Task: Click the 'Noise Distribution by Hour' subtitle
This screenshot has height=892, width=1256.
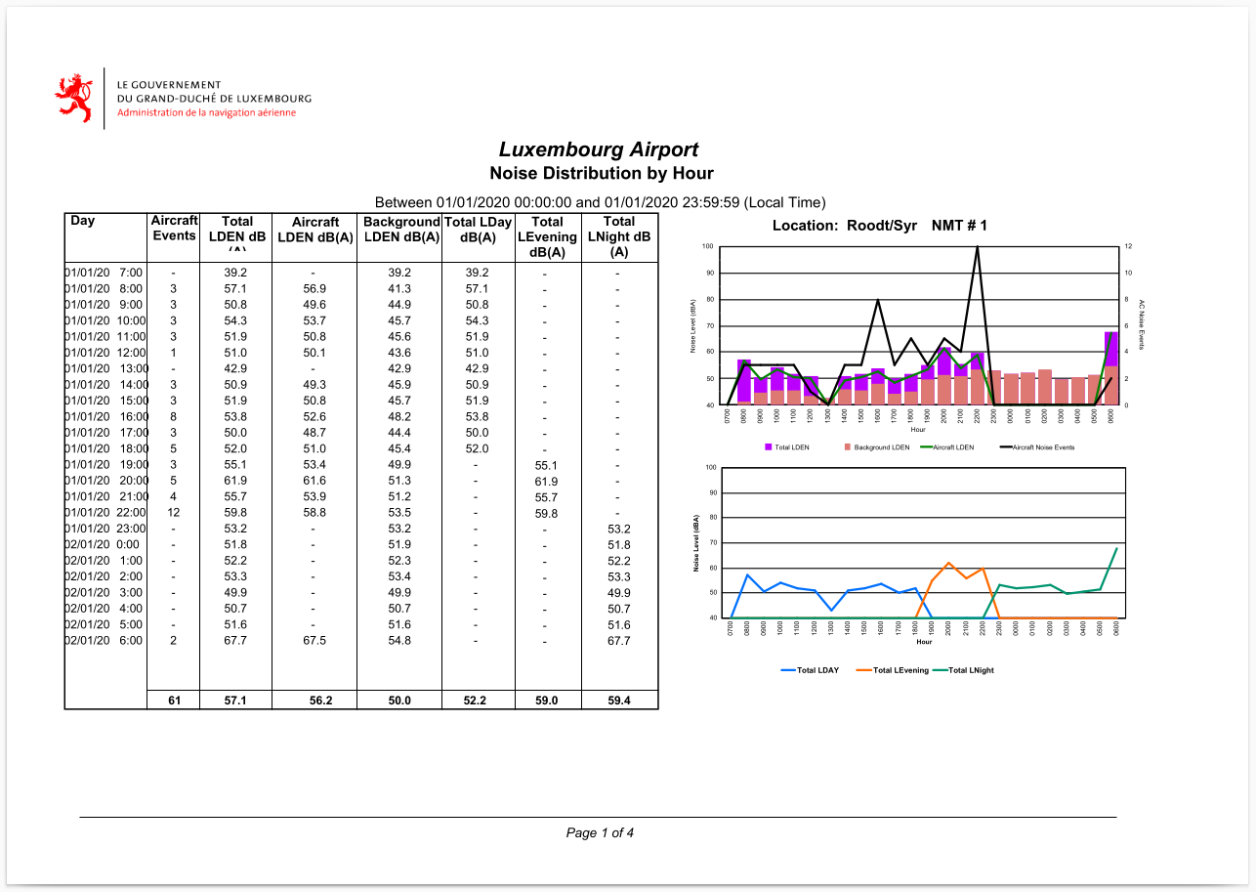Action: coord(601,173)
